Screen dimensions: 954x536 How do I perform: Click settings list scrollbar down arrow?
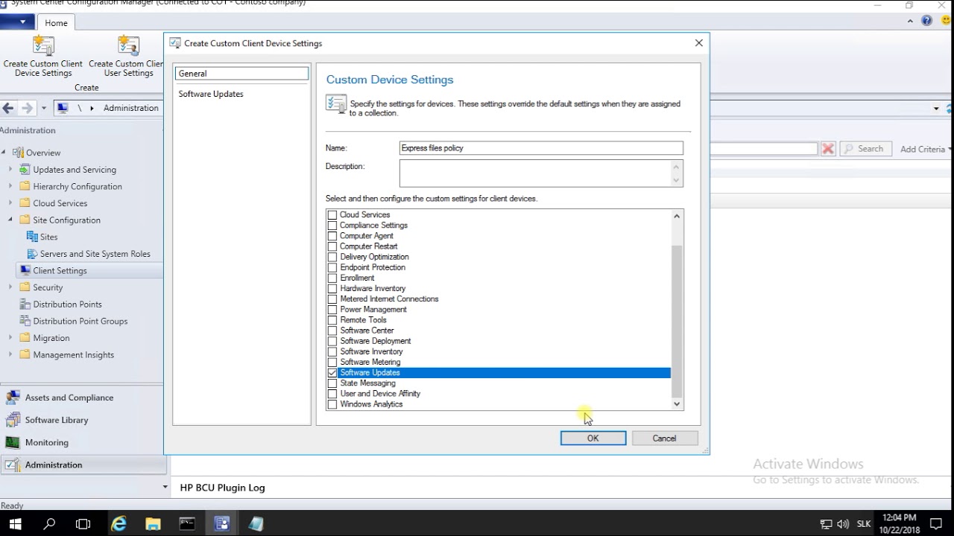tap(677, 404)
